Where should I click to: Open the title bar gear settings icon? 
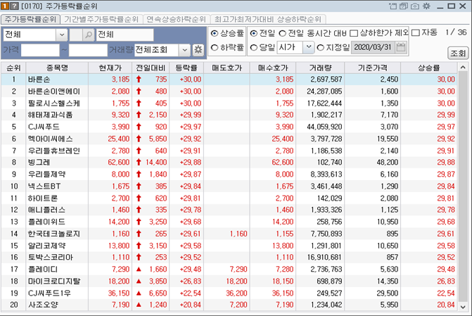point(426,6)
